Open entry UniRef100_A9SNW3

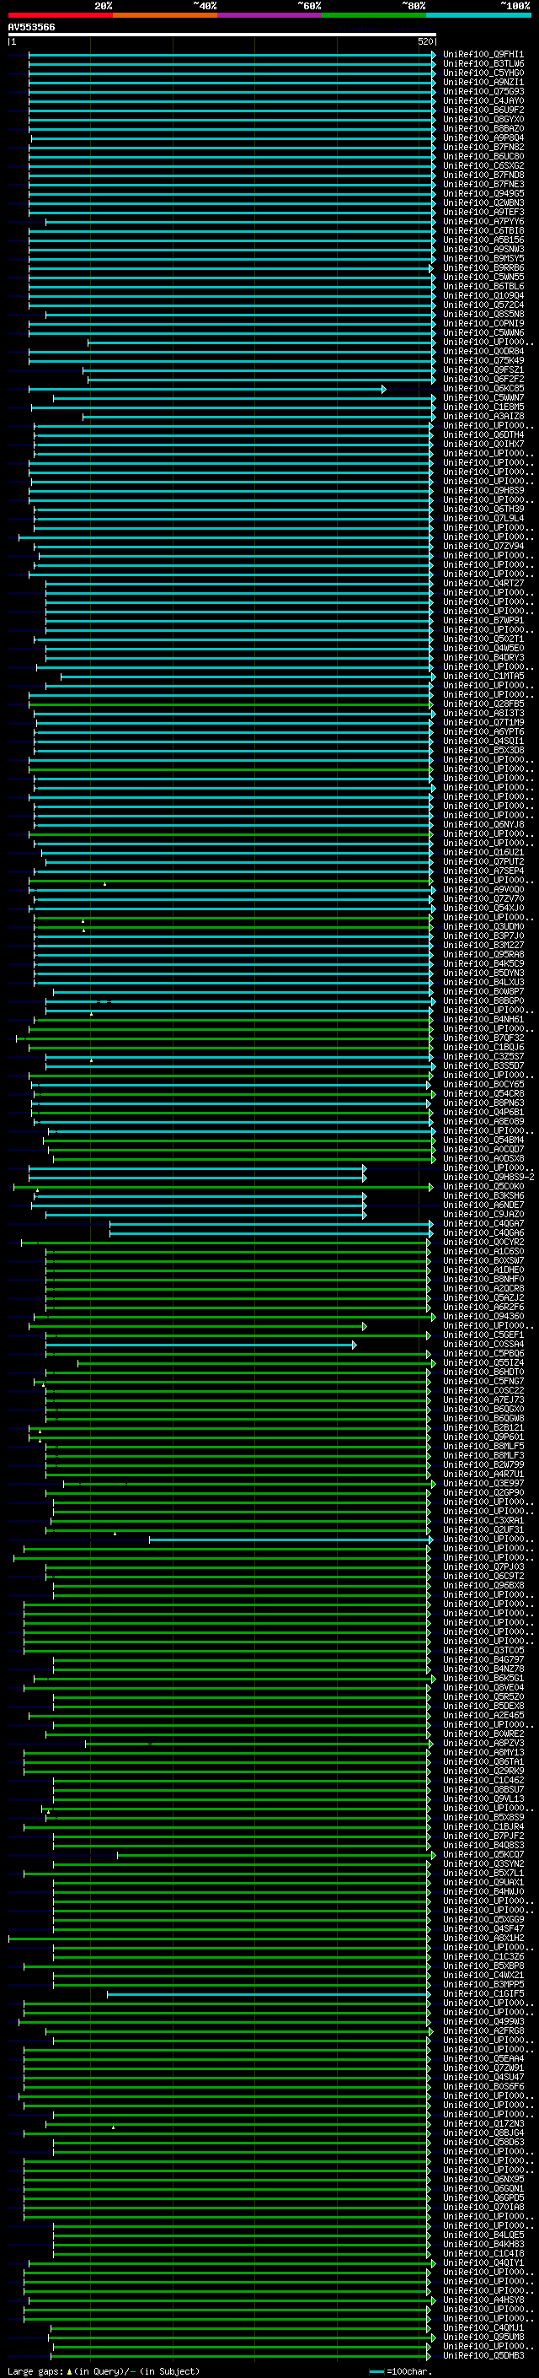(483, 249)
